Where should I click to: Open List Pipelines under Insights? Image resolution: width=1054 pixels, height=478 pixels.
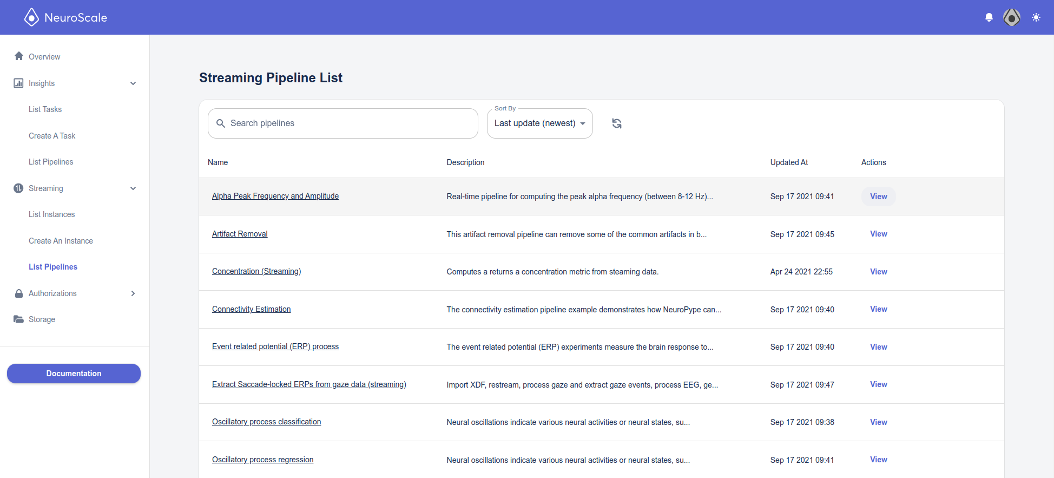tap(51, 162)
